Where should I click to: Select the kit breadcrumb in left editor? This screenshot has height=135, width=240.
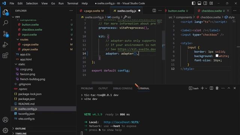[127, 17]
